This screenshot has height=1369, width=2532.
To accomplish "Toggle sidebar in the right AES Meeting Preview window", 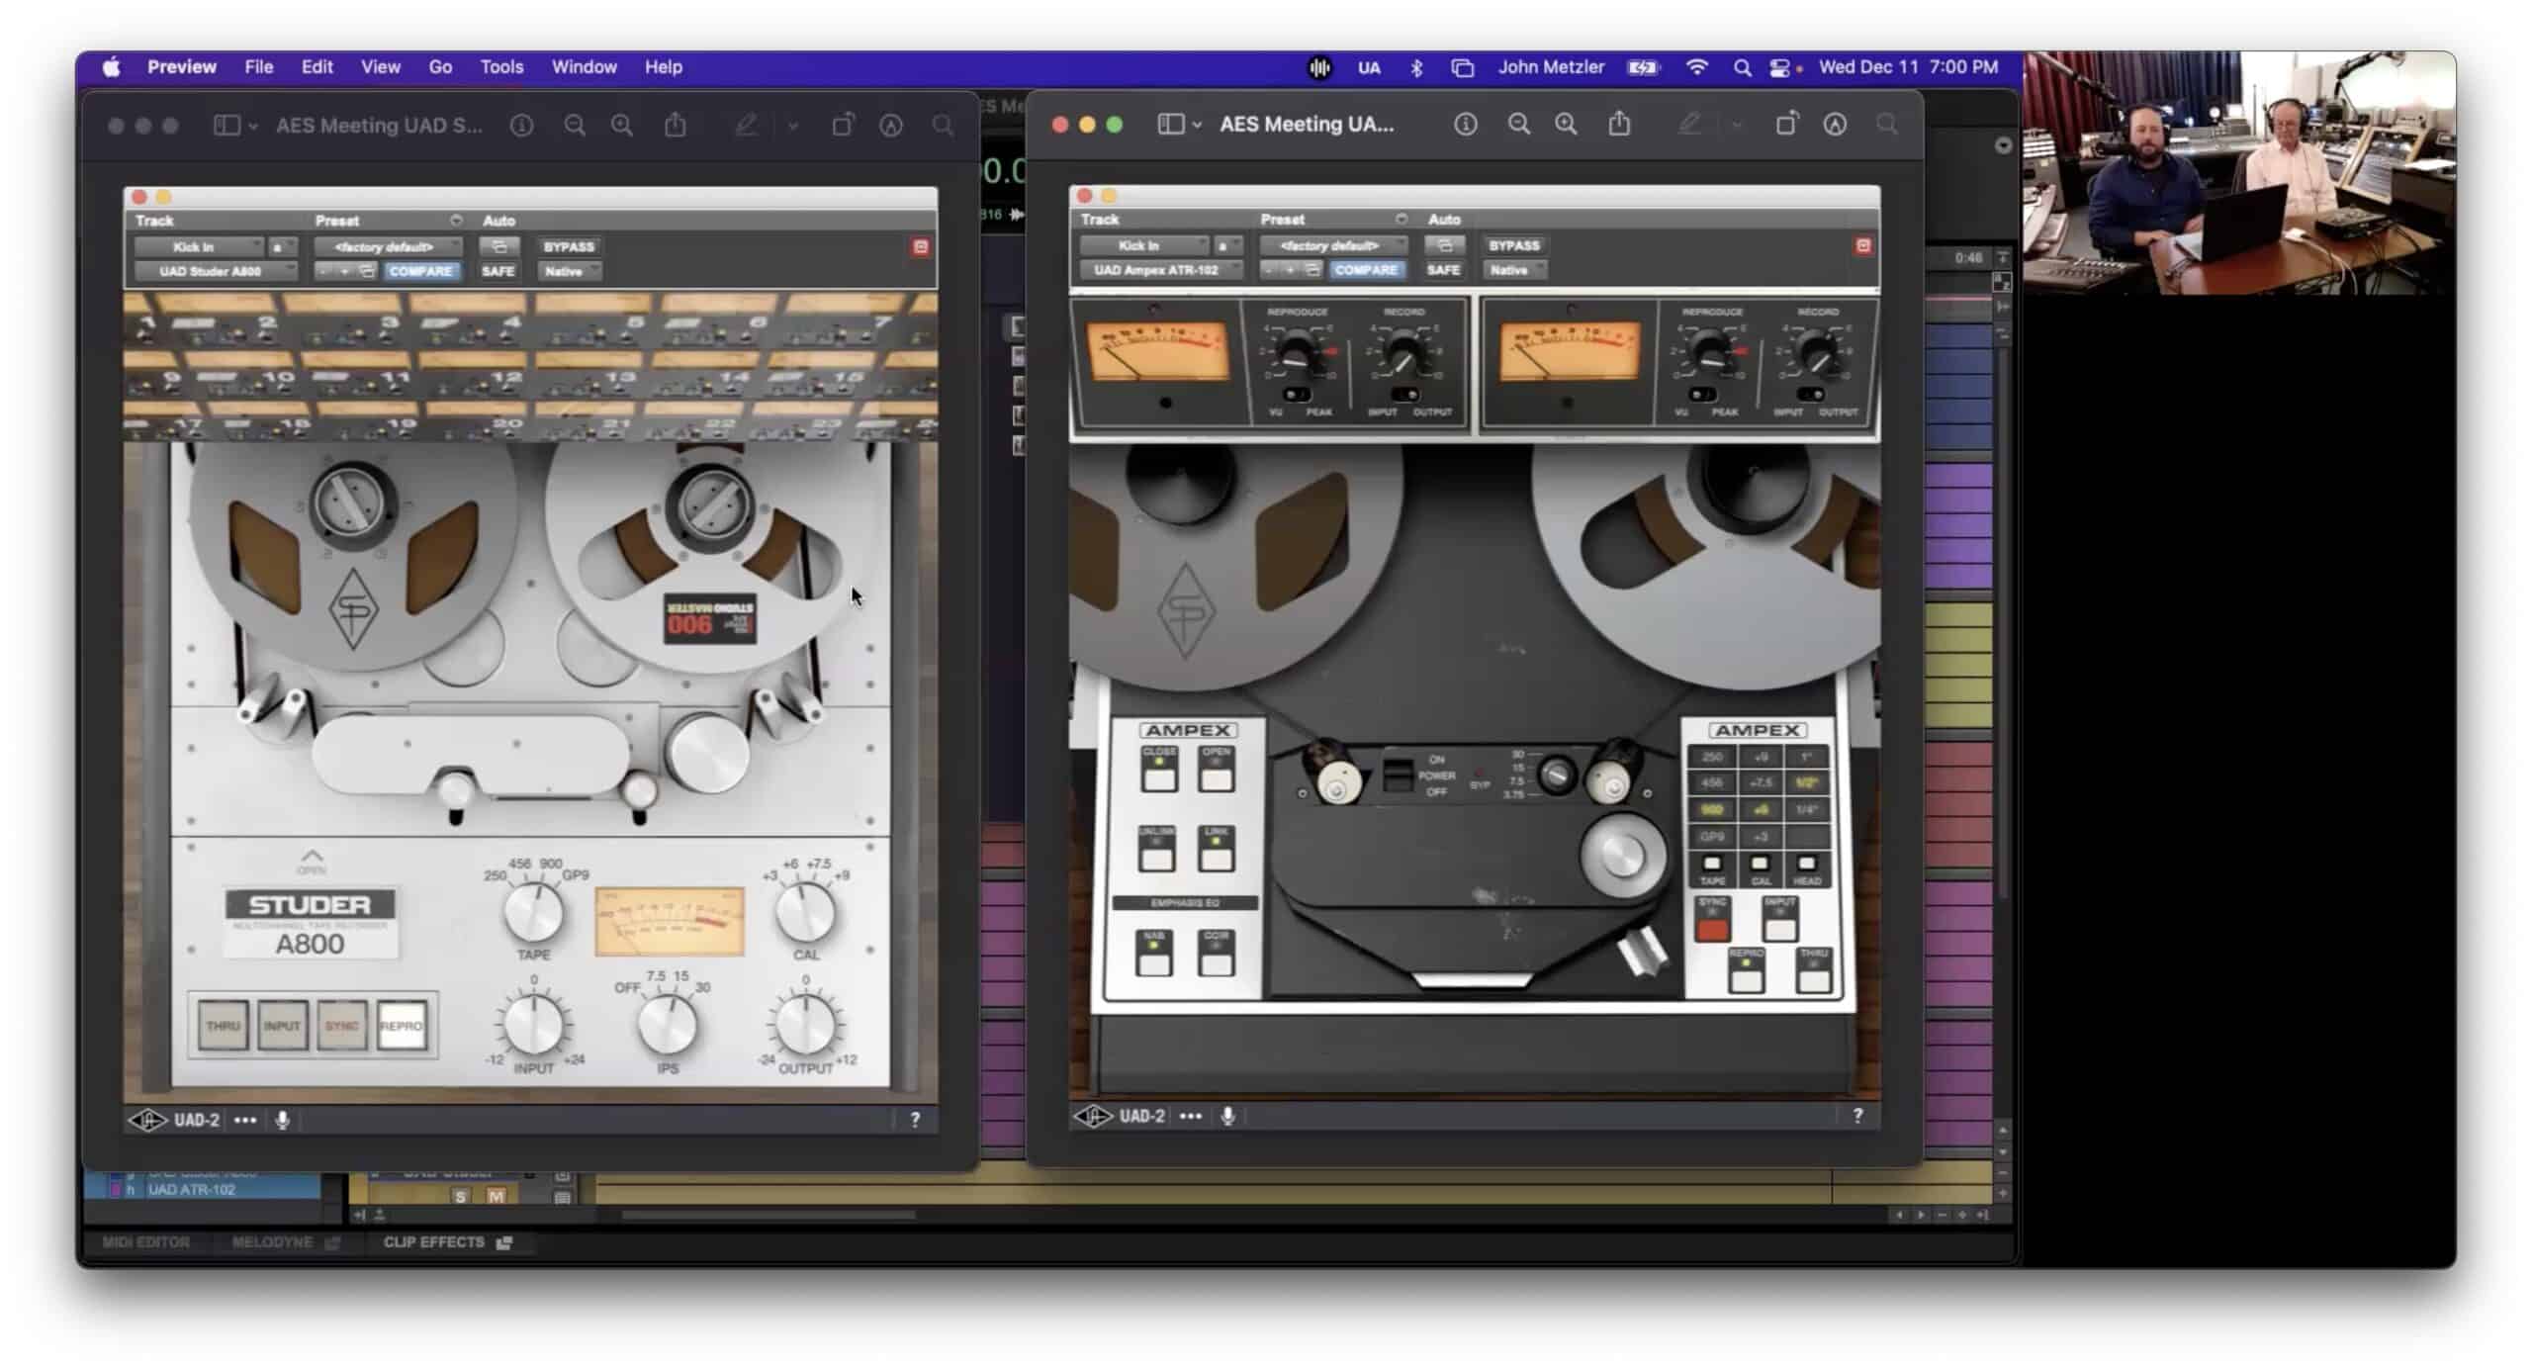I will (x=1171, y=125).
